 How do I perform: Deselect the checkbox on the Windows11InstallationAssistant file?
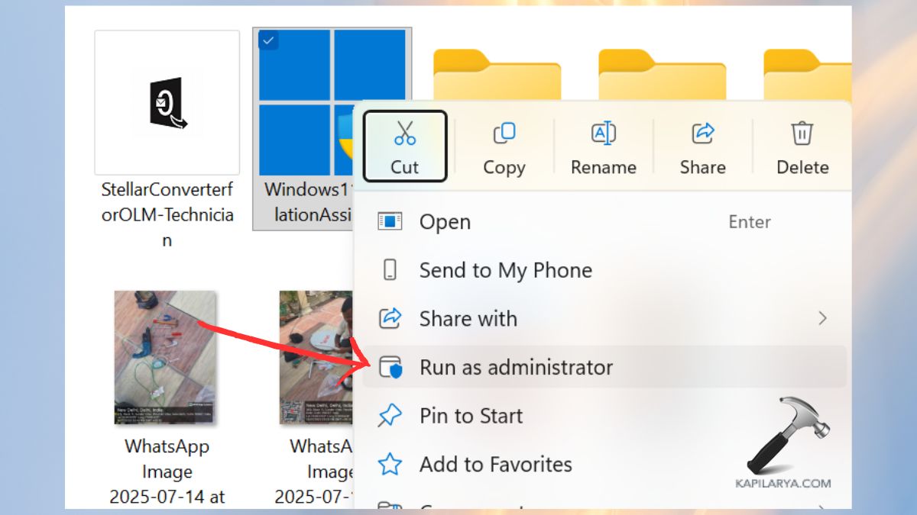tap(267, 40)
